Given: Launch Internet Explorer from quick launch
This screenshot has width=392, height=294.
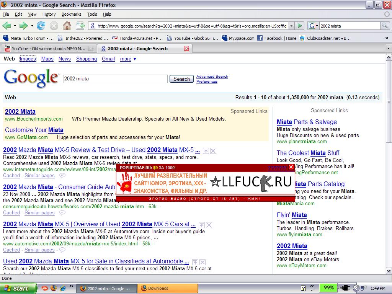Looking at the screenshot, I should pos(62,288).
